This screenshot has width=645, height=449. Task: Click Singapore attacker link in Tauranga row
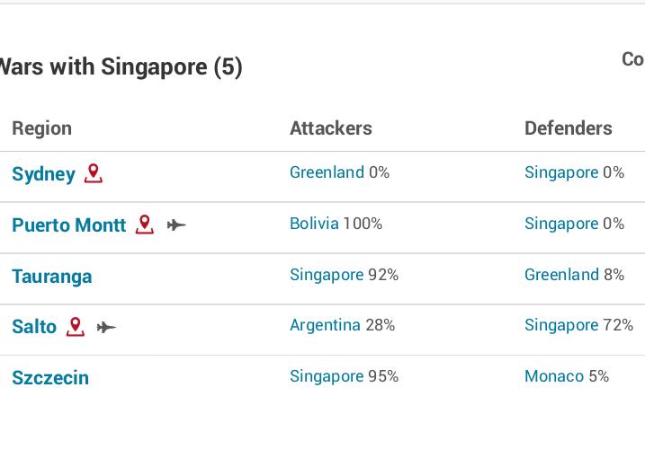[327, 275]
